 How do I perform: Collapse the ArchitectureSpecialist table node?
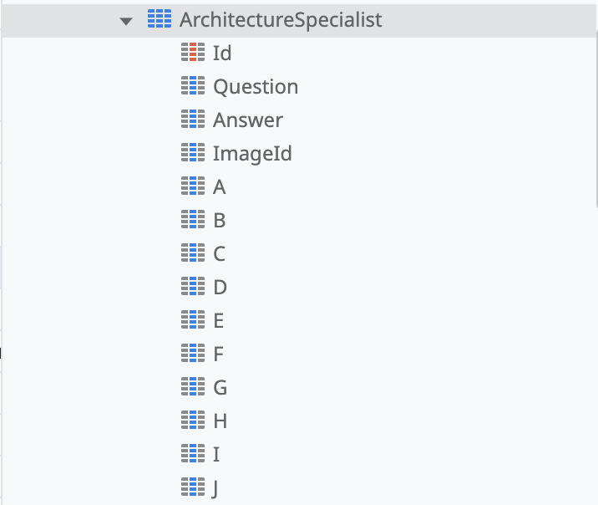(126, 20)
